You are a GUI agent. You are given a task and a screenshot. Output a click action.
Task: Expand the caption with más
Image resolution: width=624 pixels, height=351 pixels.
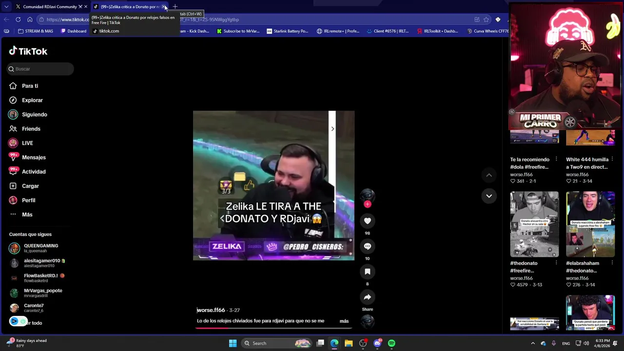coord(344,321)
